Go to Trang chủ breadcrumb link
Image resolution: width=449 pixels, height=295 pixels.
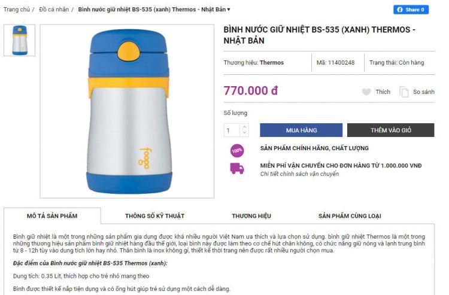click(17, 10)
